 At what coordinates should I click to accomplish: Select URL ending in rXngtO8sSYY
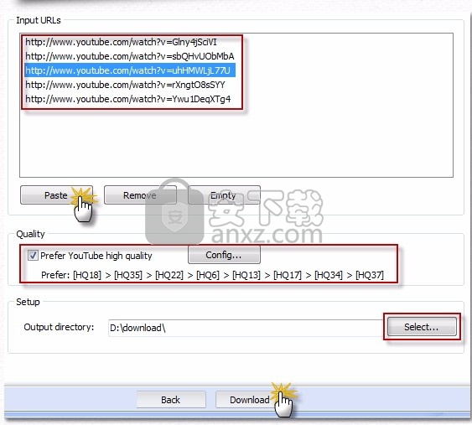point(125,85)
